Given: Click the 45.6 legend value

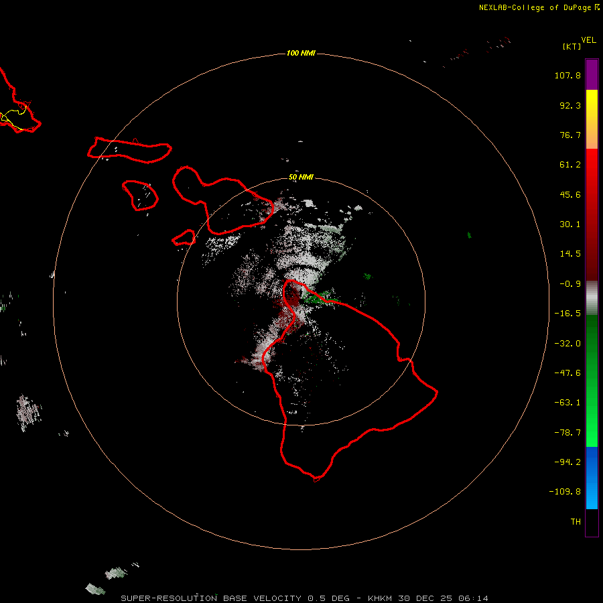Looking at the screenshot, I should tap(570, 194).
